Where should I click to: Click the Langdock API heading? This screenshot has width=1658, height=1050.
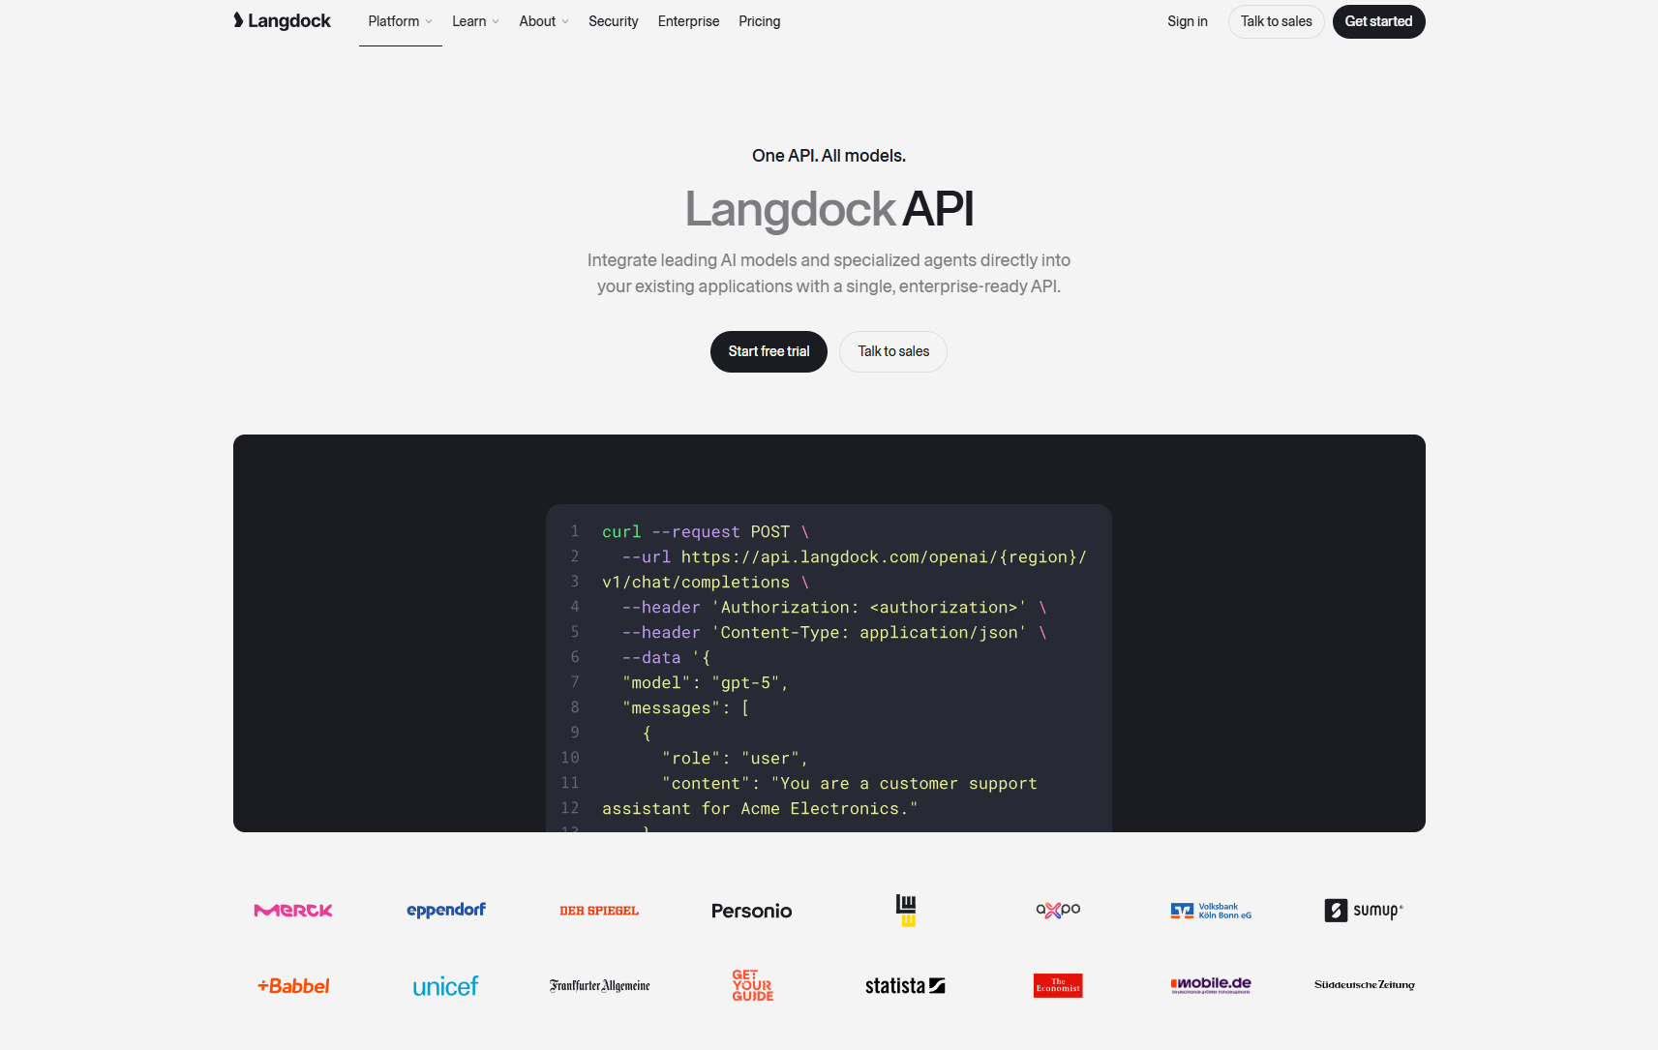(829, 209)
